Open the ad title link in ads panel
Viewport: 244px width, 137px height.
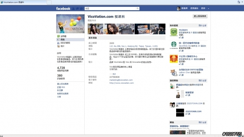180,126
